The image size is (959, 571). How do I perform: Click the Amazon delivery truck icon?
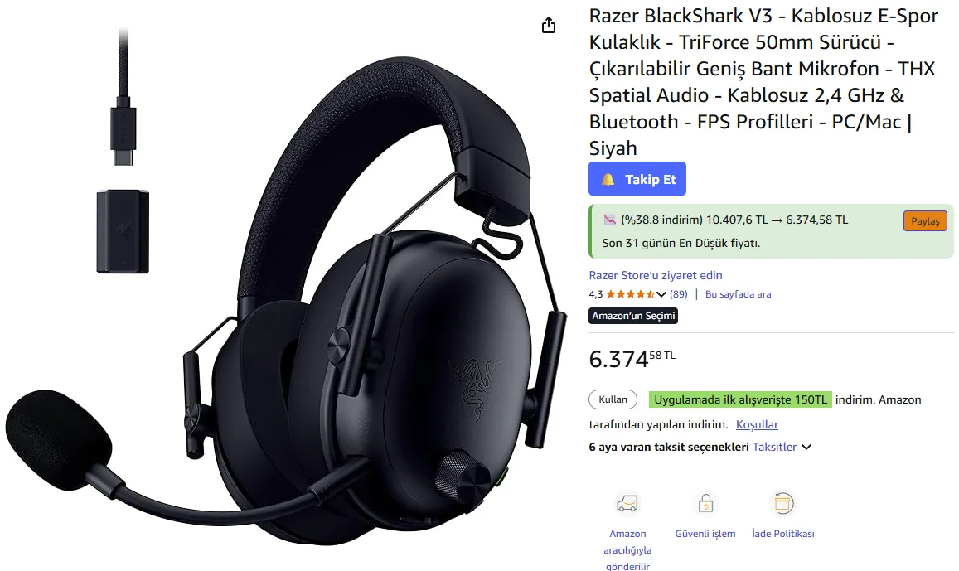point(627,503)
